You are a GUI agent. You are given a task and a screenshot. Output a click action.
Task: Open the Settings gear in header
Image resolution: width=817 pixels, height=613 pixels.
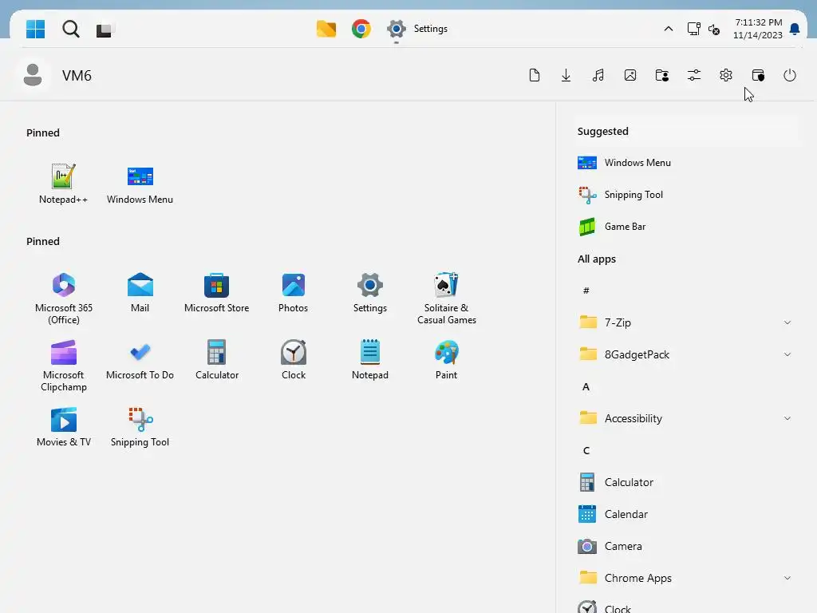[726, 75]
